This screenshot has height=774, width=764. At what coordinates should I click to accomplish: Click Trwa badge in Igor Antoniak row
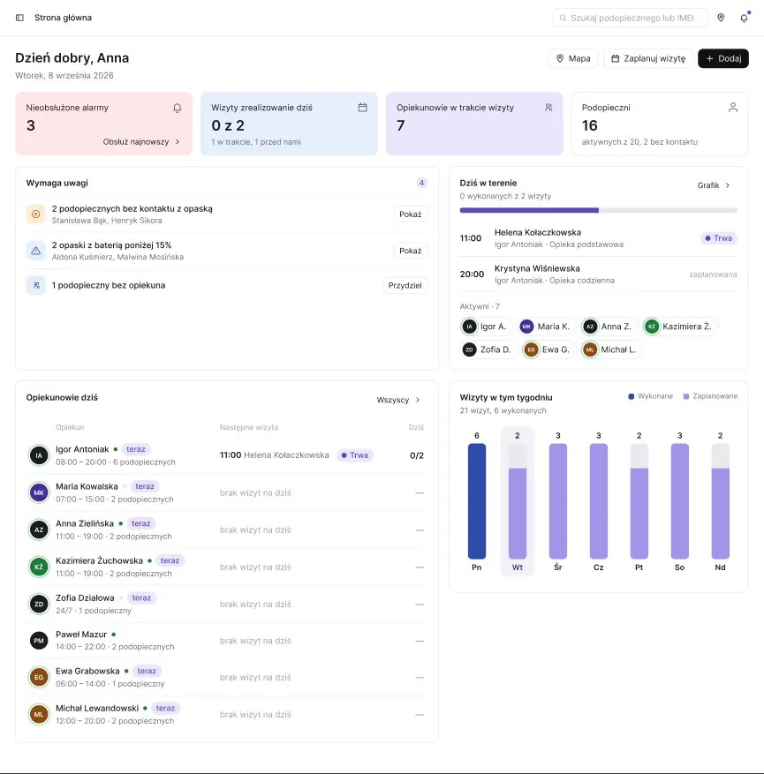click(355, 455)
